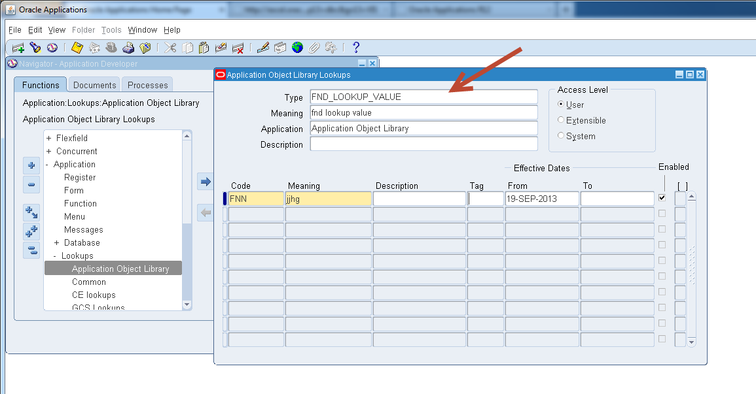This screenshot has width=756, height=394.
Task: Select Register in navigator tree
Action: (x=80, y=178)
